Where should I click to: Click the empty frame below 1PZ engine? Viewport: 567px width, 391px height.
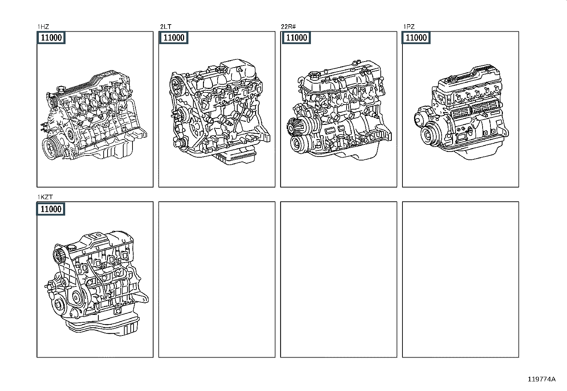460,279
